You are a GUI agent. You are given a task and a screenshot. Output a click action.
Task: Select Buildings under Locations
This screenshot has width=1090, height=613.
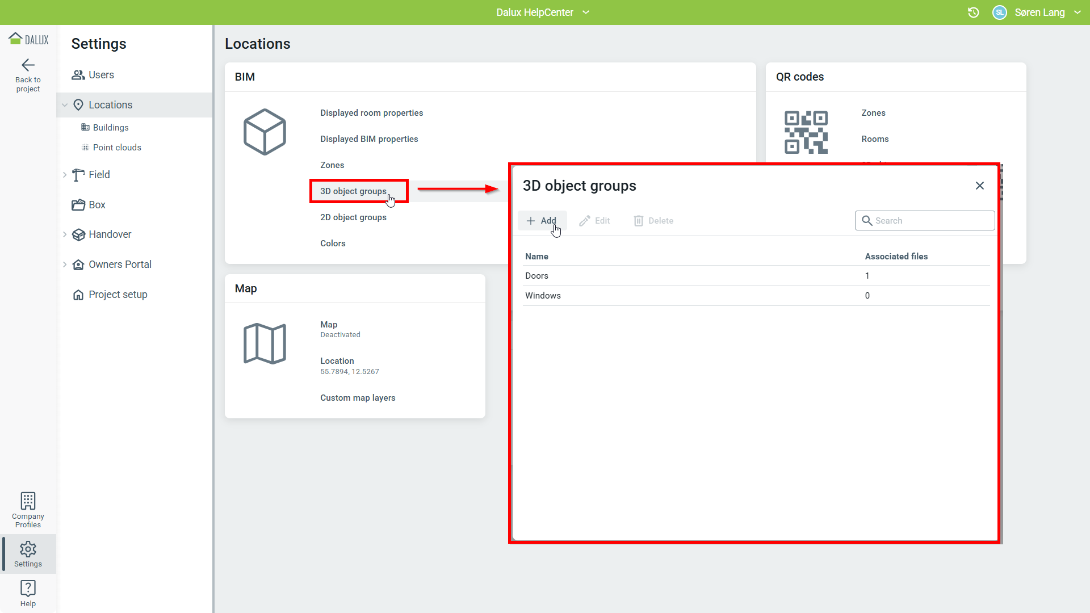[x=111, y=128]
